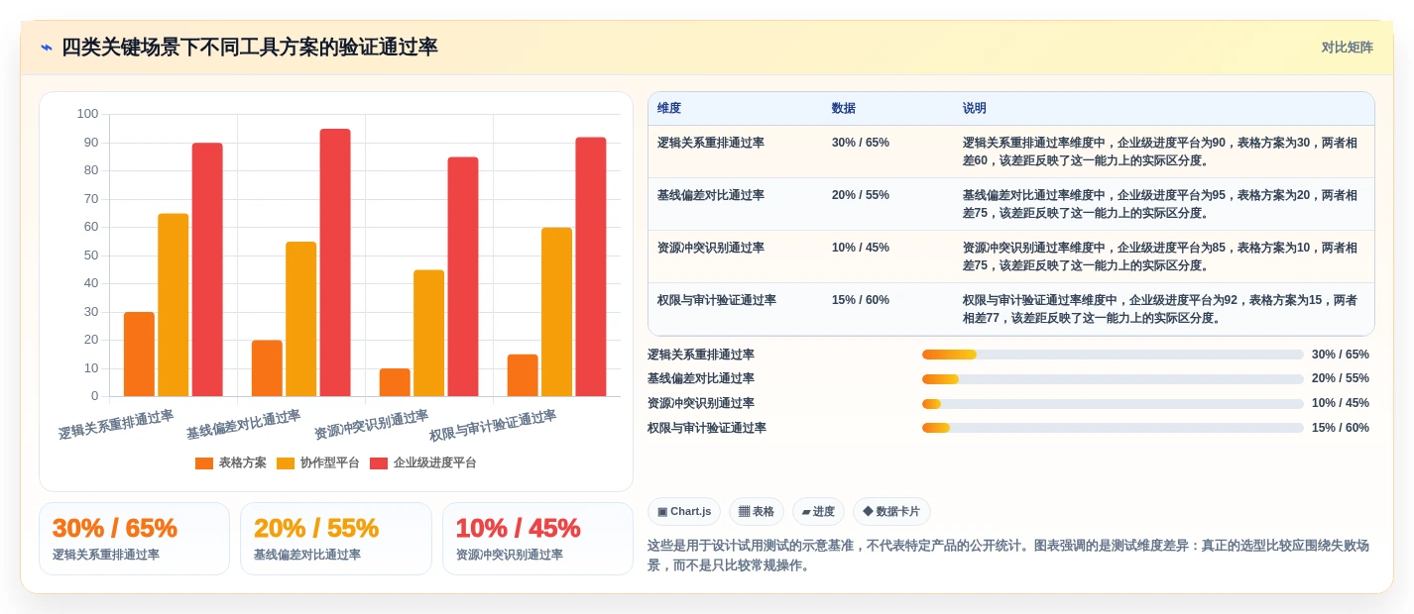Click the explanation mentioning 两者相差77
Viewport: 1414px width, 614px height.
(x=1160, y=309)
